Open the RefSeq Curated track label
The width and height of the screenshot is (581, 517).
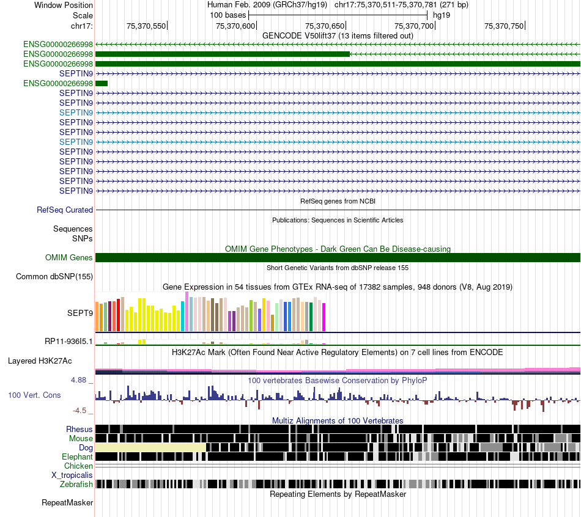[x=65, y=210]
